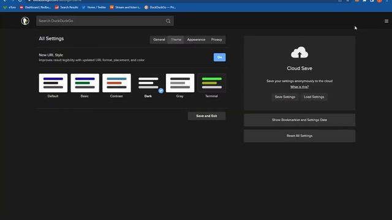Image resolution: width=392 pixels, height=220 pixels.
Task: Click the blue checkmark on Dark theme
Action: pos(160,90)
